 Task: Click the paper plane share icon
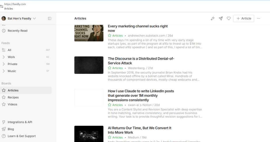point(221,18)
